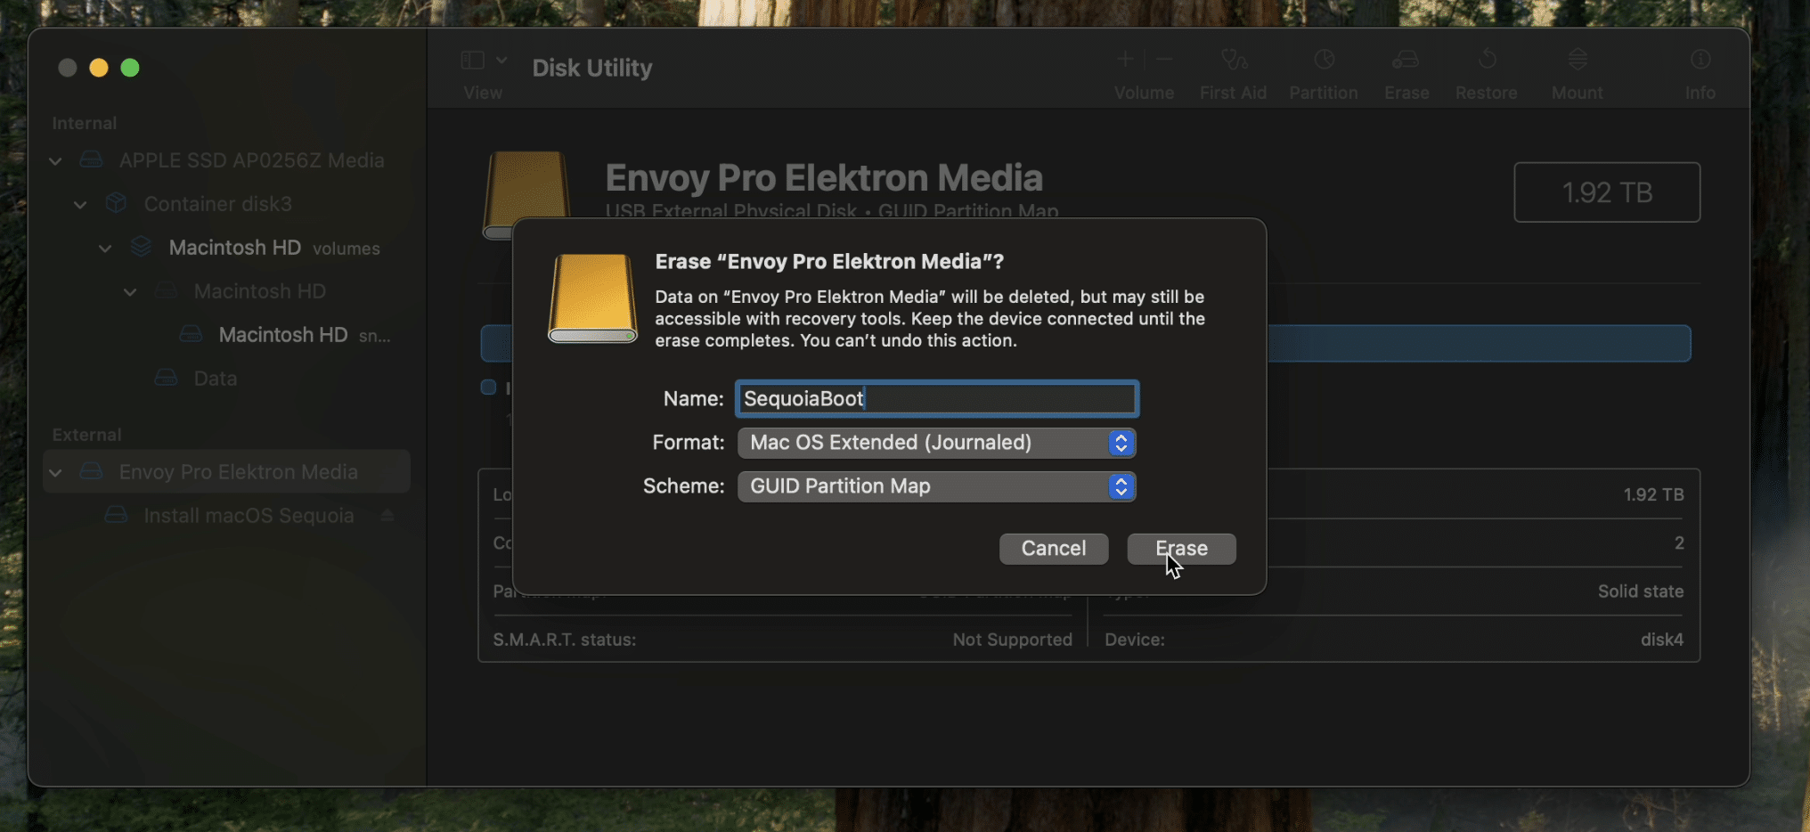The width and height of the screenshot is (1810, 832).
Task: Open the Partition tool in toolbar
Action: 1324,61
